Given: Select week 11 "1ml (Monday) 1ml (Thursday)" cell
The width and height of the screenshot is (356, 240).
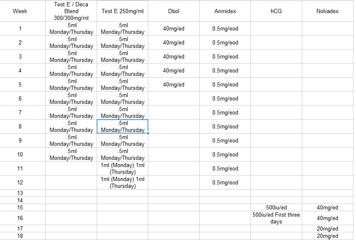Looking at the screenshot, I should coord(122,169).
